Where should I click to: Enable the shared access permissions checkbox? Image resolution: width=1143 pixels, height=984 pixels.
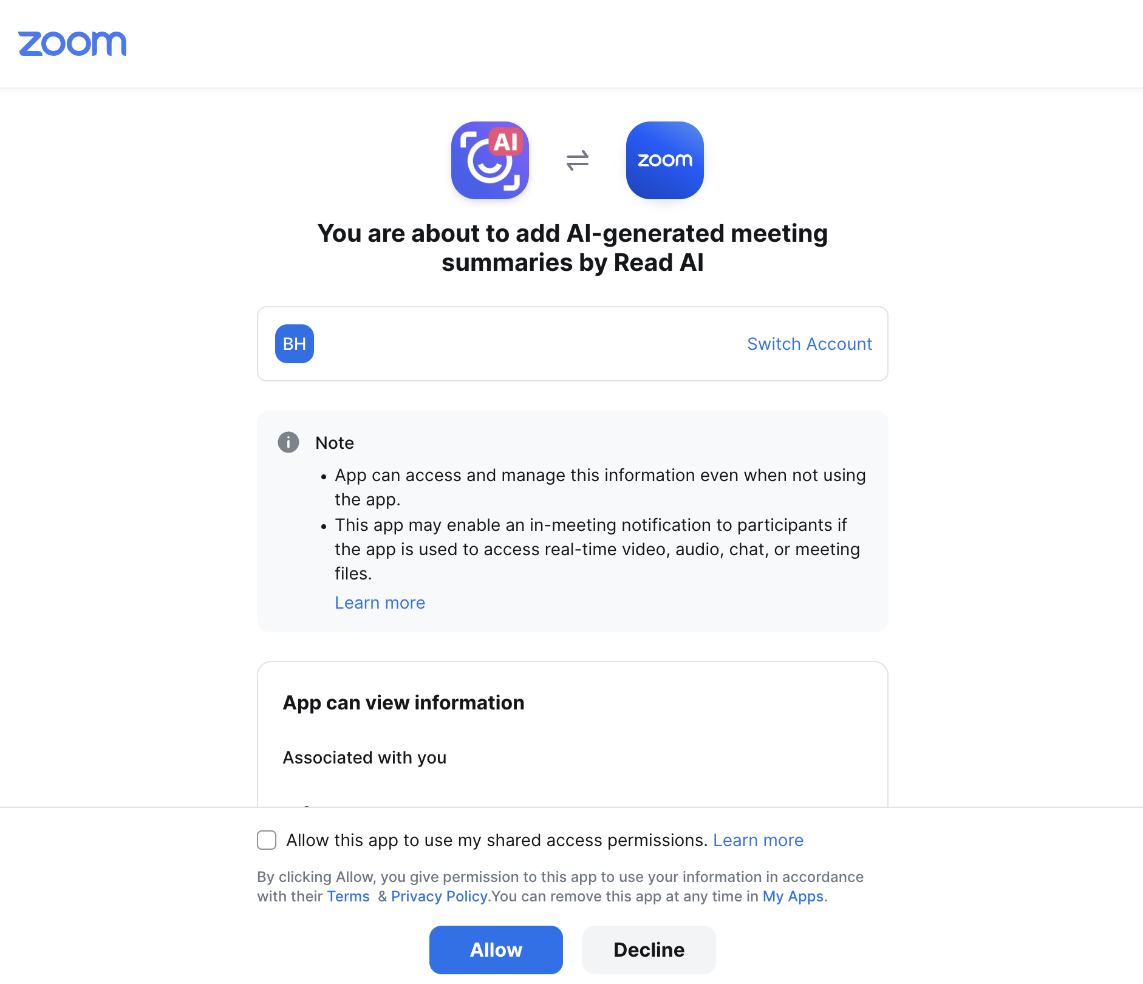267,840
